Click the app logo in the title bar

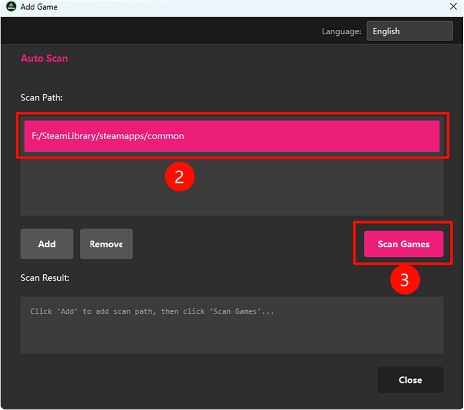click(10, 7)
